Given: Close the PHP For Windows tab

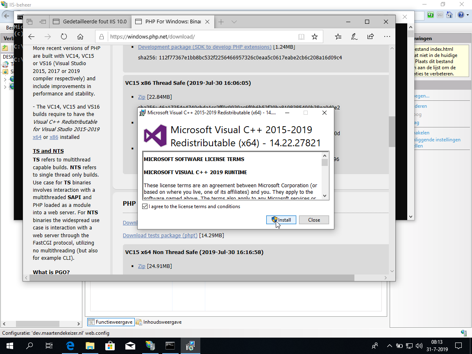Looking at the screenshot, I should [207, 22].
